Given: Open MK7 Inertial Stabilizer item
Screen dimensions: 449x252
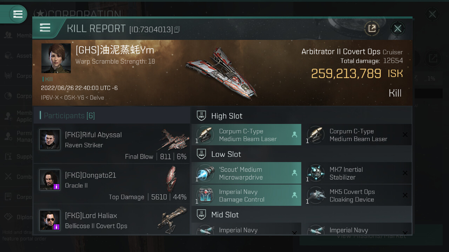Looking at the screenshot, I should (357, 173).
